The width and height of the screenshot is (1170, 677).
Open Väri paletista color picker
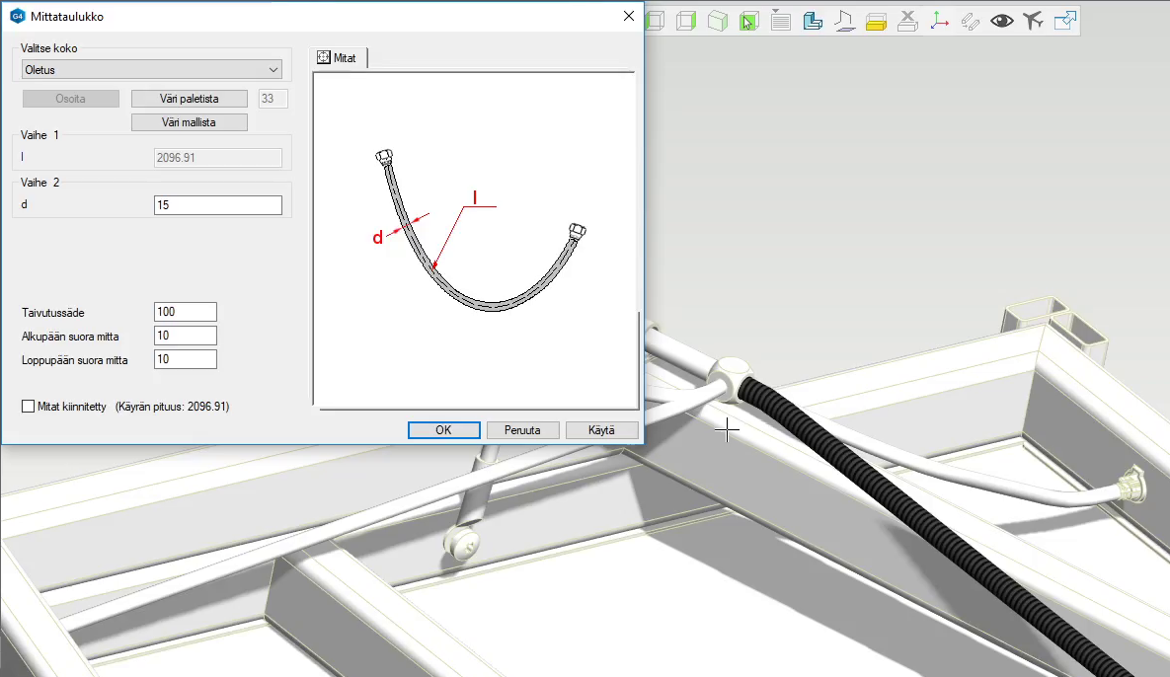coord(189,99)
